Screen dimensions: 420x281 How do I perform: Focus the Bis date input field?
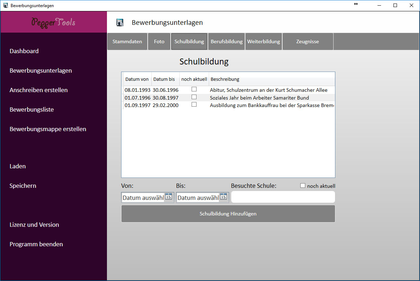198,198
